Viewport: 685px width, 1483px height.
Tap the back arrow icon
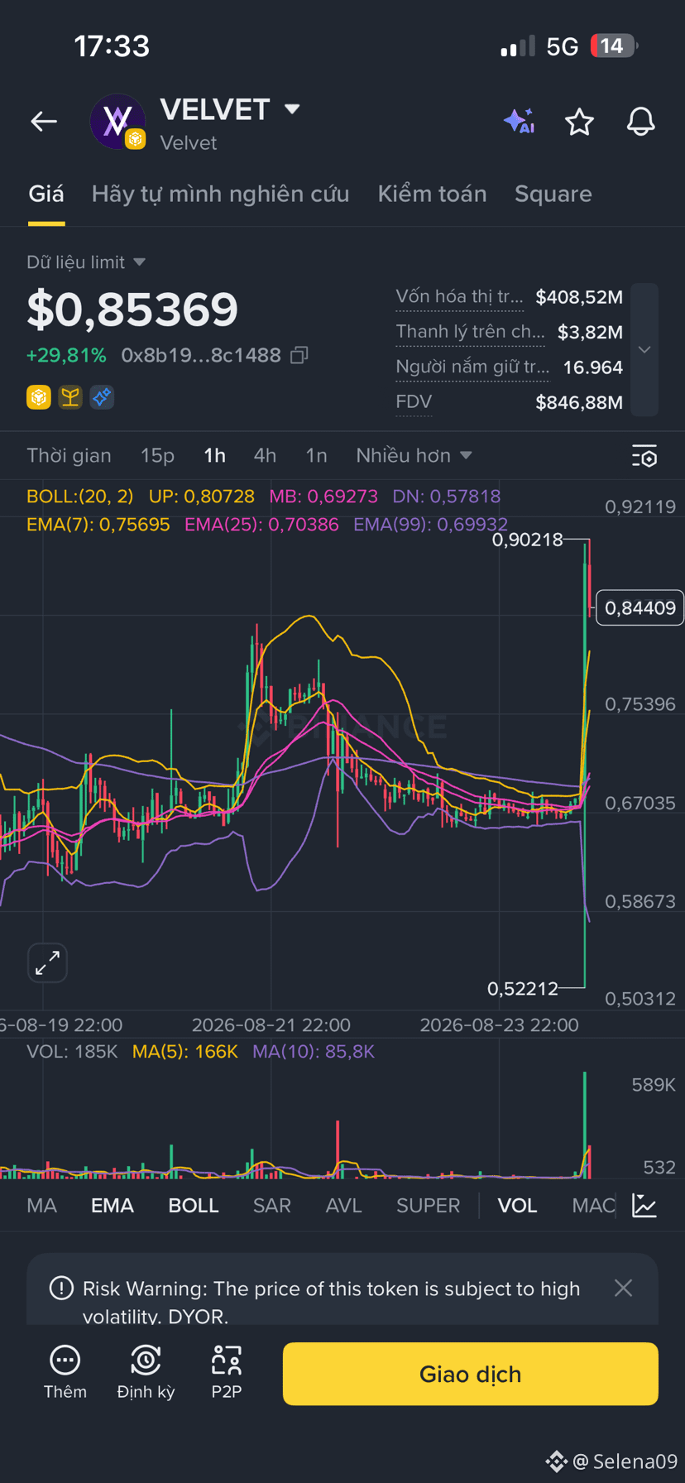(x=44, y=122)
